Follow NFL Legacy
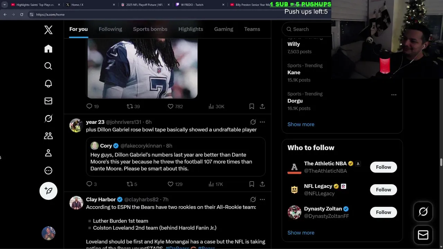 click(383, 190)
